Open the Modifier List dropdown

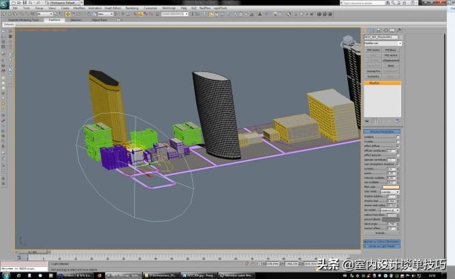tap(382, 43)
